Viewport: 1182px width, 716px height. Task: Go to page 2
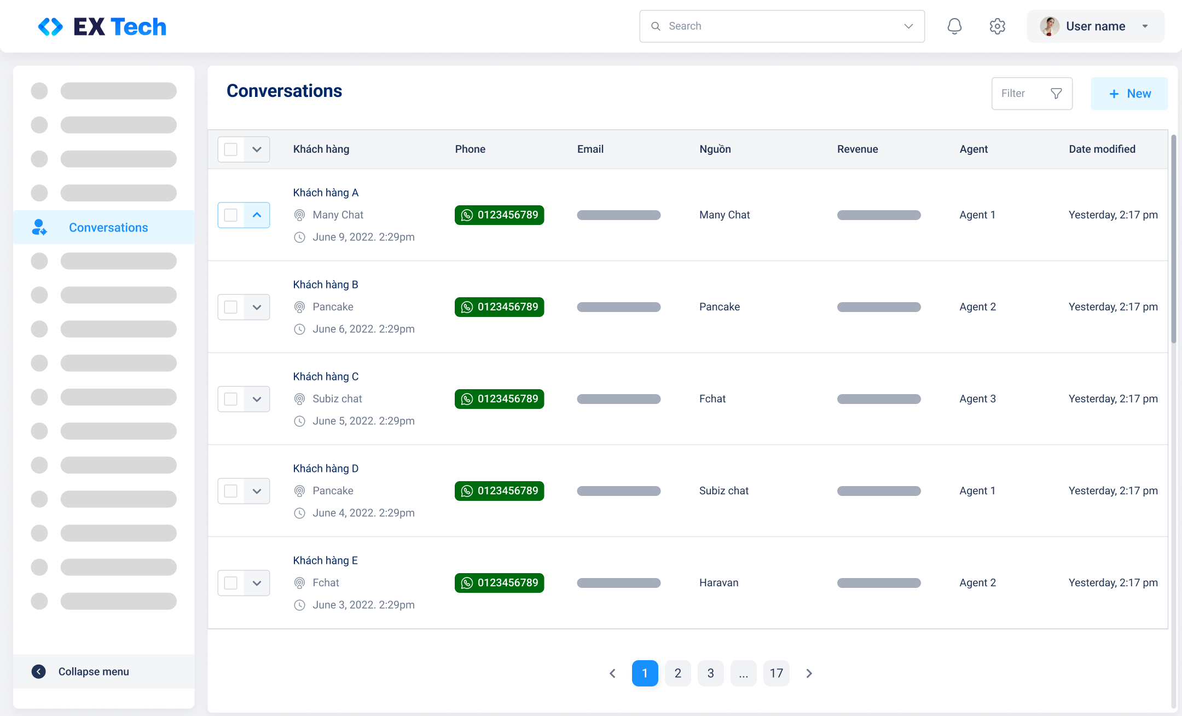tap(677, 673)
